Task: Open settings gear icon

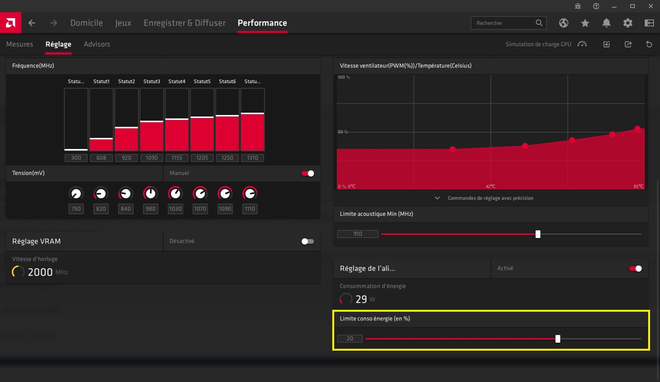Action: (628, 23)
